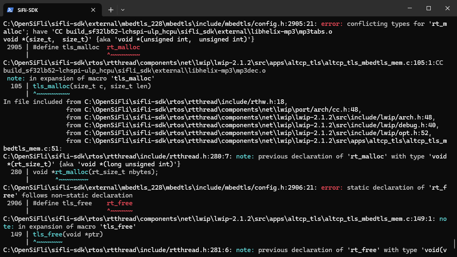
Task: Expand the new-tab profile dropdown chevron
Action: [x=123, y=9]
